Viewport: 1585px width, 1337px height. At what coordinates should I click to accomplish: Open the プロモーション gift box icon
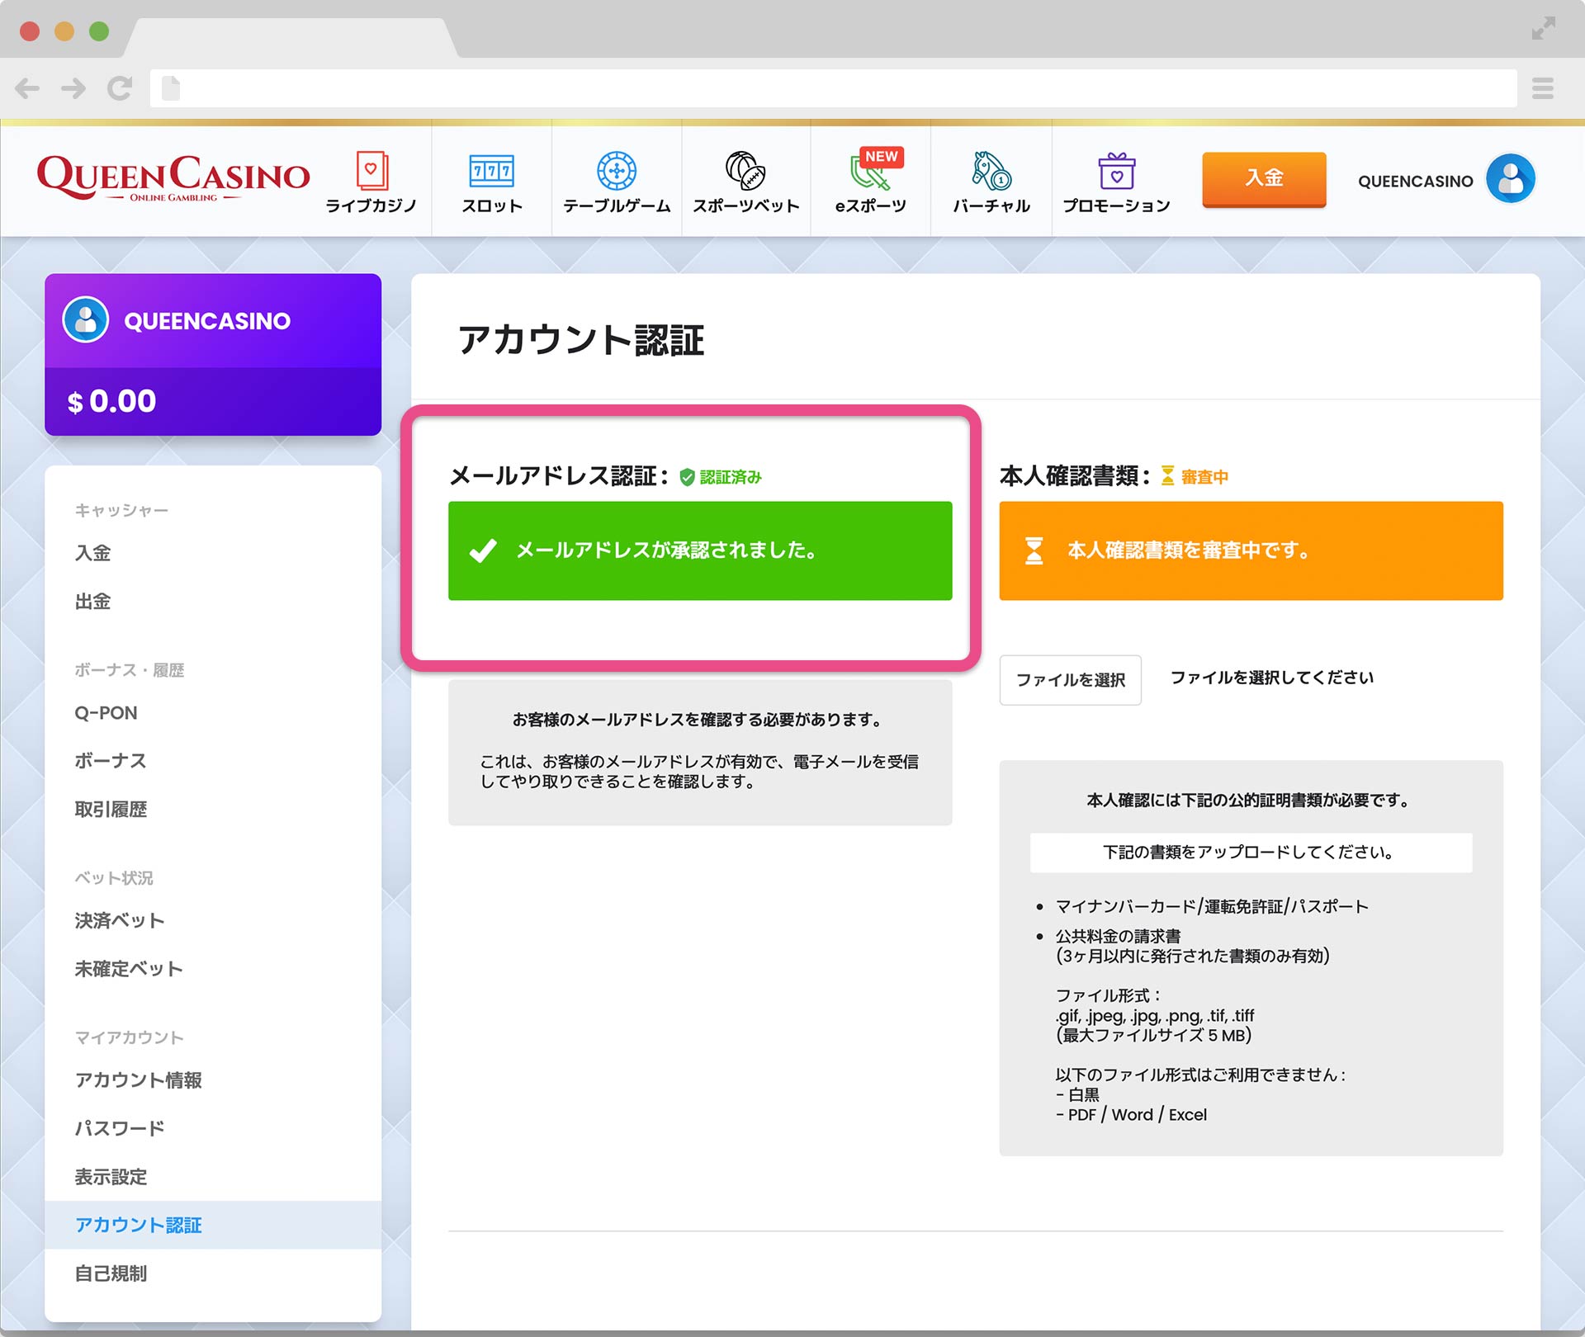click(1116, 171)
